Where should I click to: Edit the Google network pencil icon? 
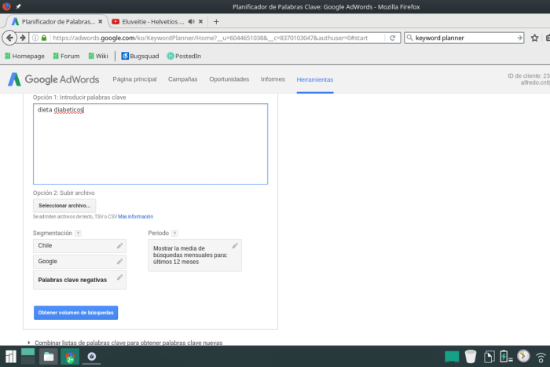point(119,262)
